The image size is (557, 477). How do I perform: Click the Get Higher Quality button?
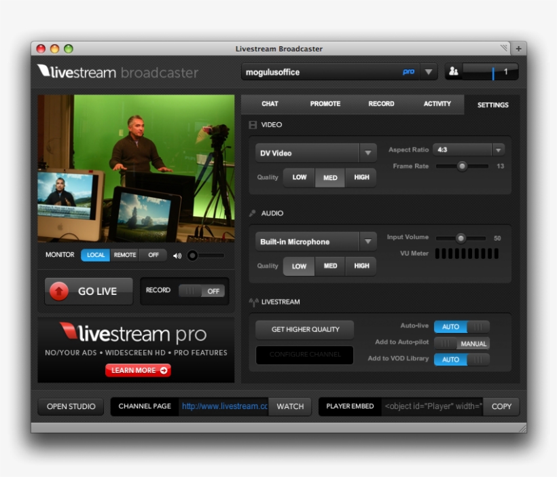305,330
